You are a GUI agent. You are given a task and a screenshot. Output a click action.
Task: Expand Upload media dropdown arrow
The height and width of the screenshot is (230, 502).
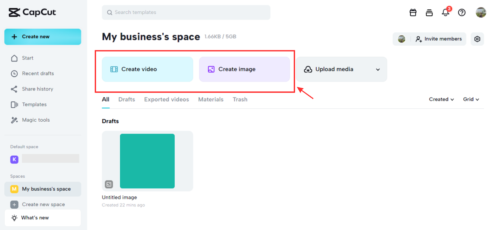point(378,70)
